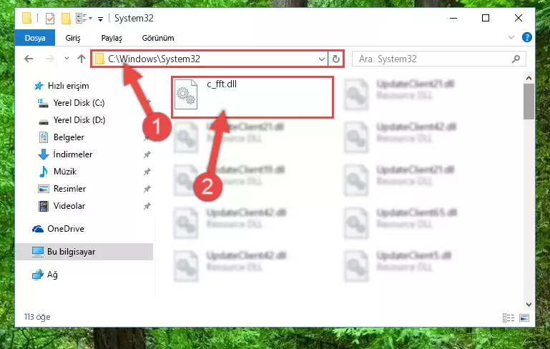Click the pin icon next to Resimler
The image size is (550, 349).
[147, 189]
